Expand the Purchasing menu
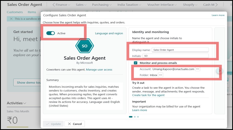 point(102,5)
